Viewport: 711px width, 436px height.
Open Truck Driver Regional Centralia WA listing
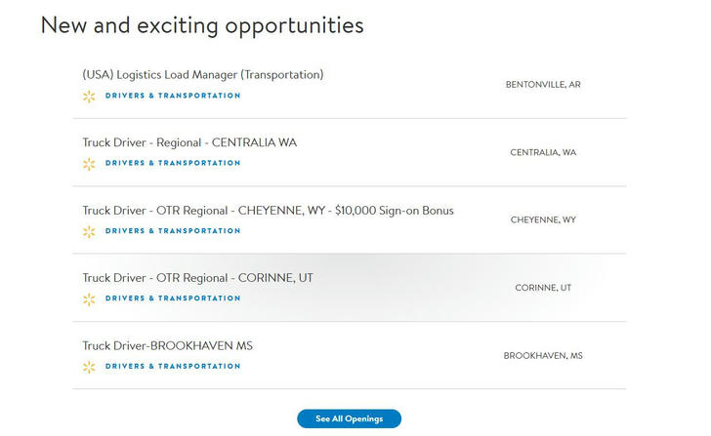[189, 142]
